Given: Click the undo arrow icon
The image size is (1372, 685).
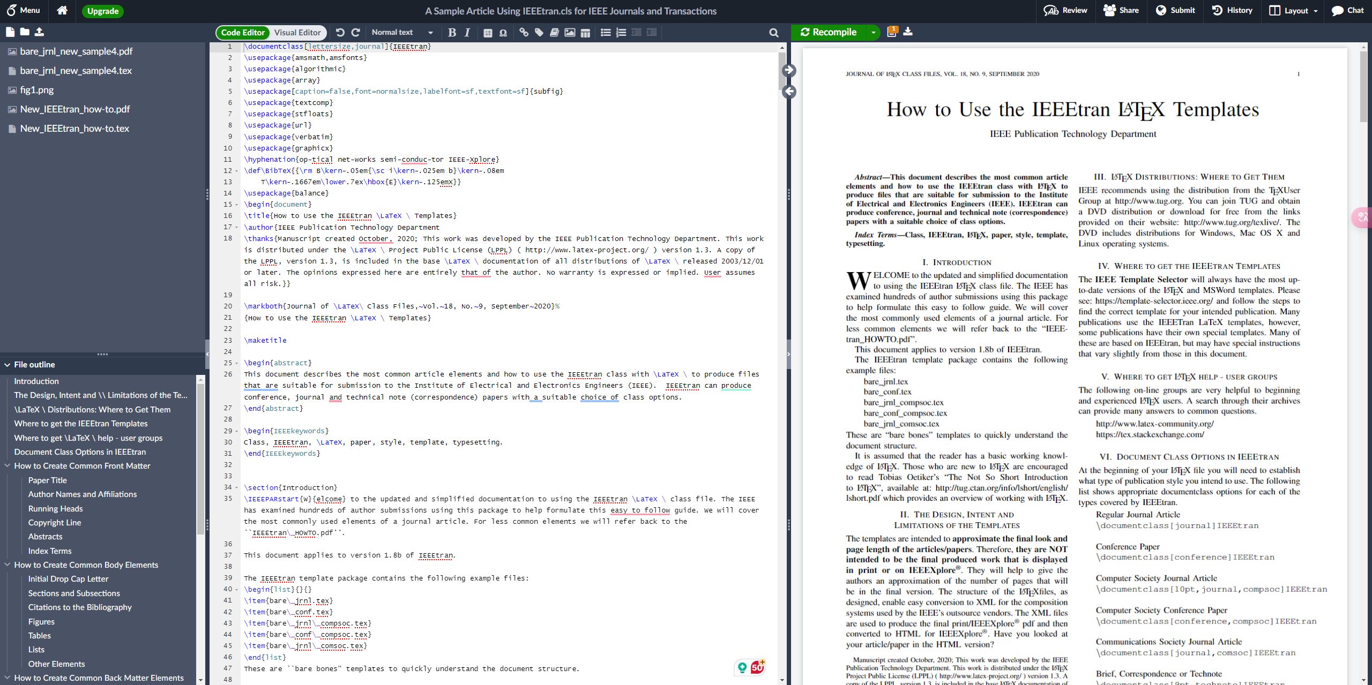Looking at the screenshot, I should tap(340, 33).
